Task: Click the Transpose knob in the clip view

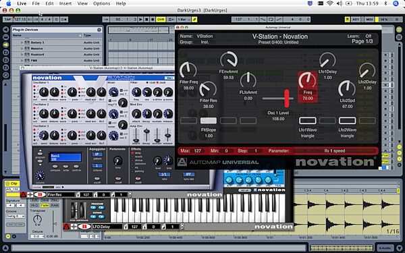Action: [37, 219]
